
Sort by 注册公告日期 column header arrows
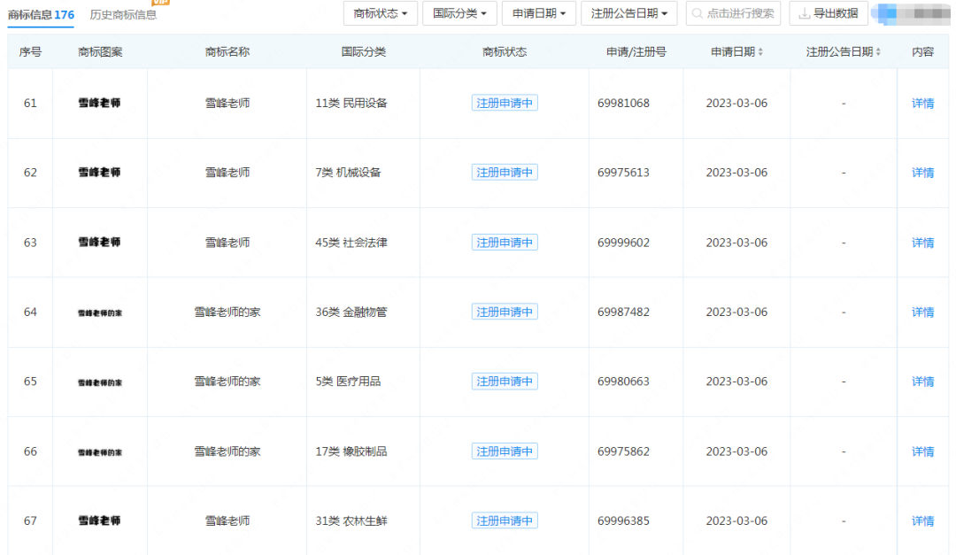(x=878, y=52)
